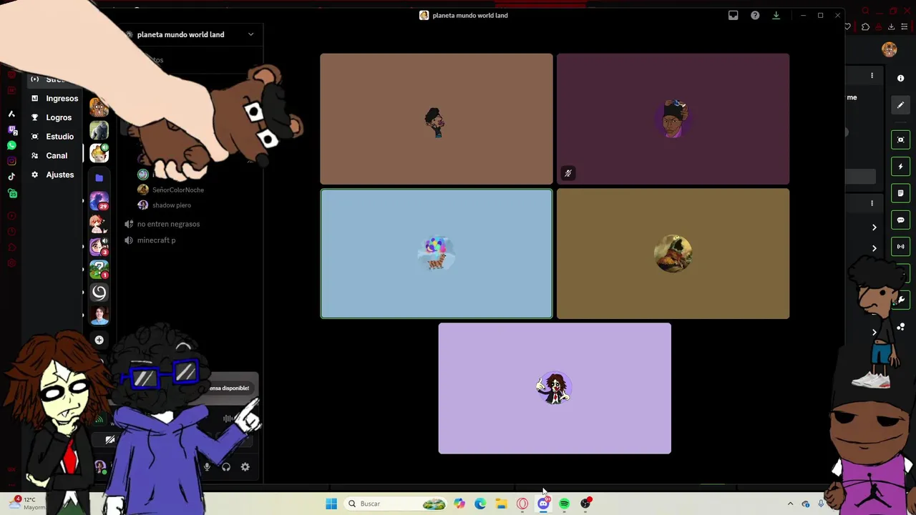Click the green download update icon in Discord
916x515 pixels.
776,15
